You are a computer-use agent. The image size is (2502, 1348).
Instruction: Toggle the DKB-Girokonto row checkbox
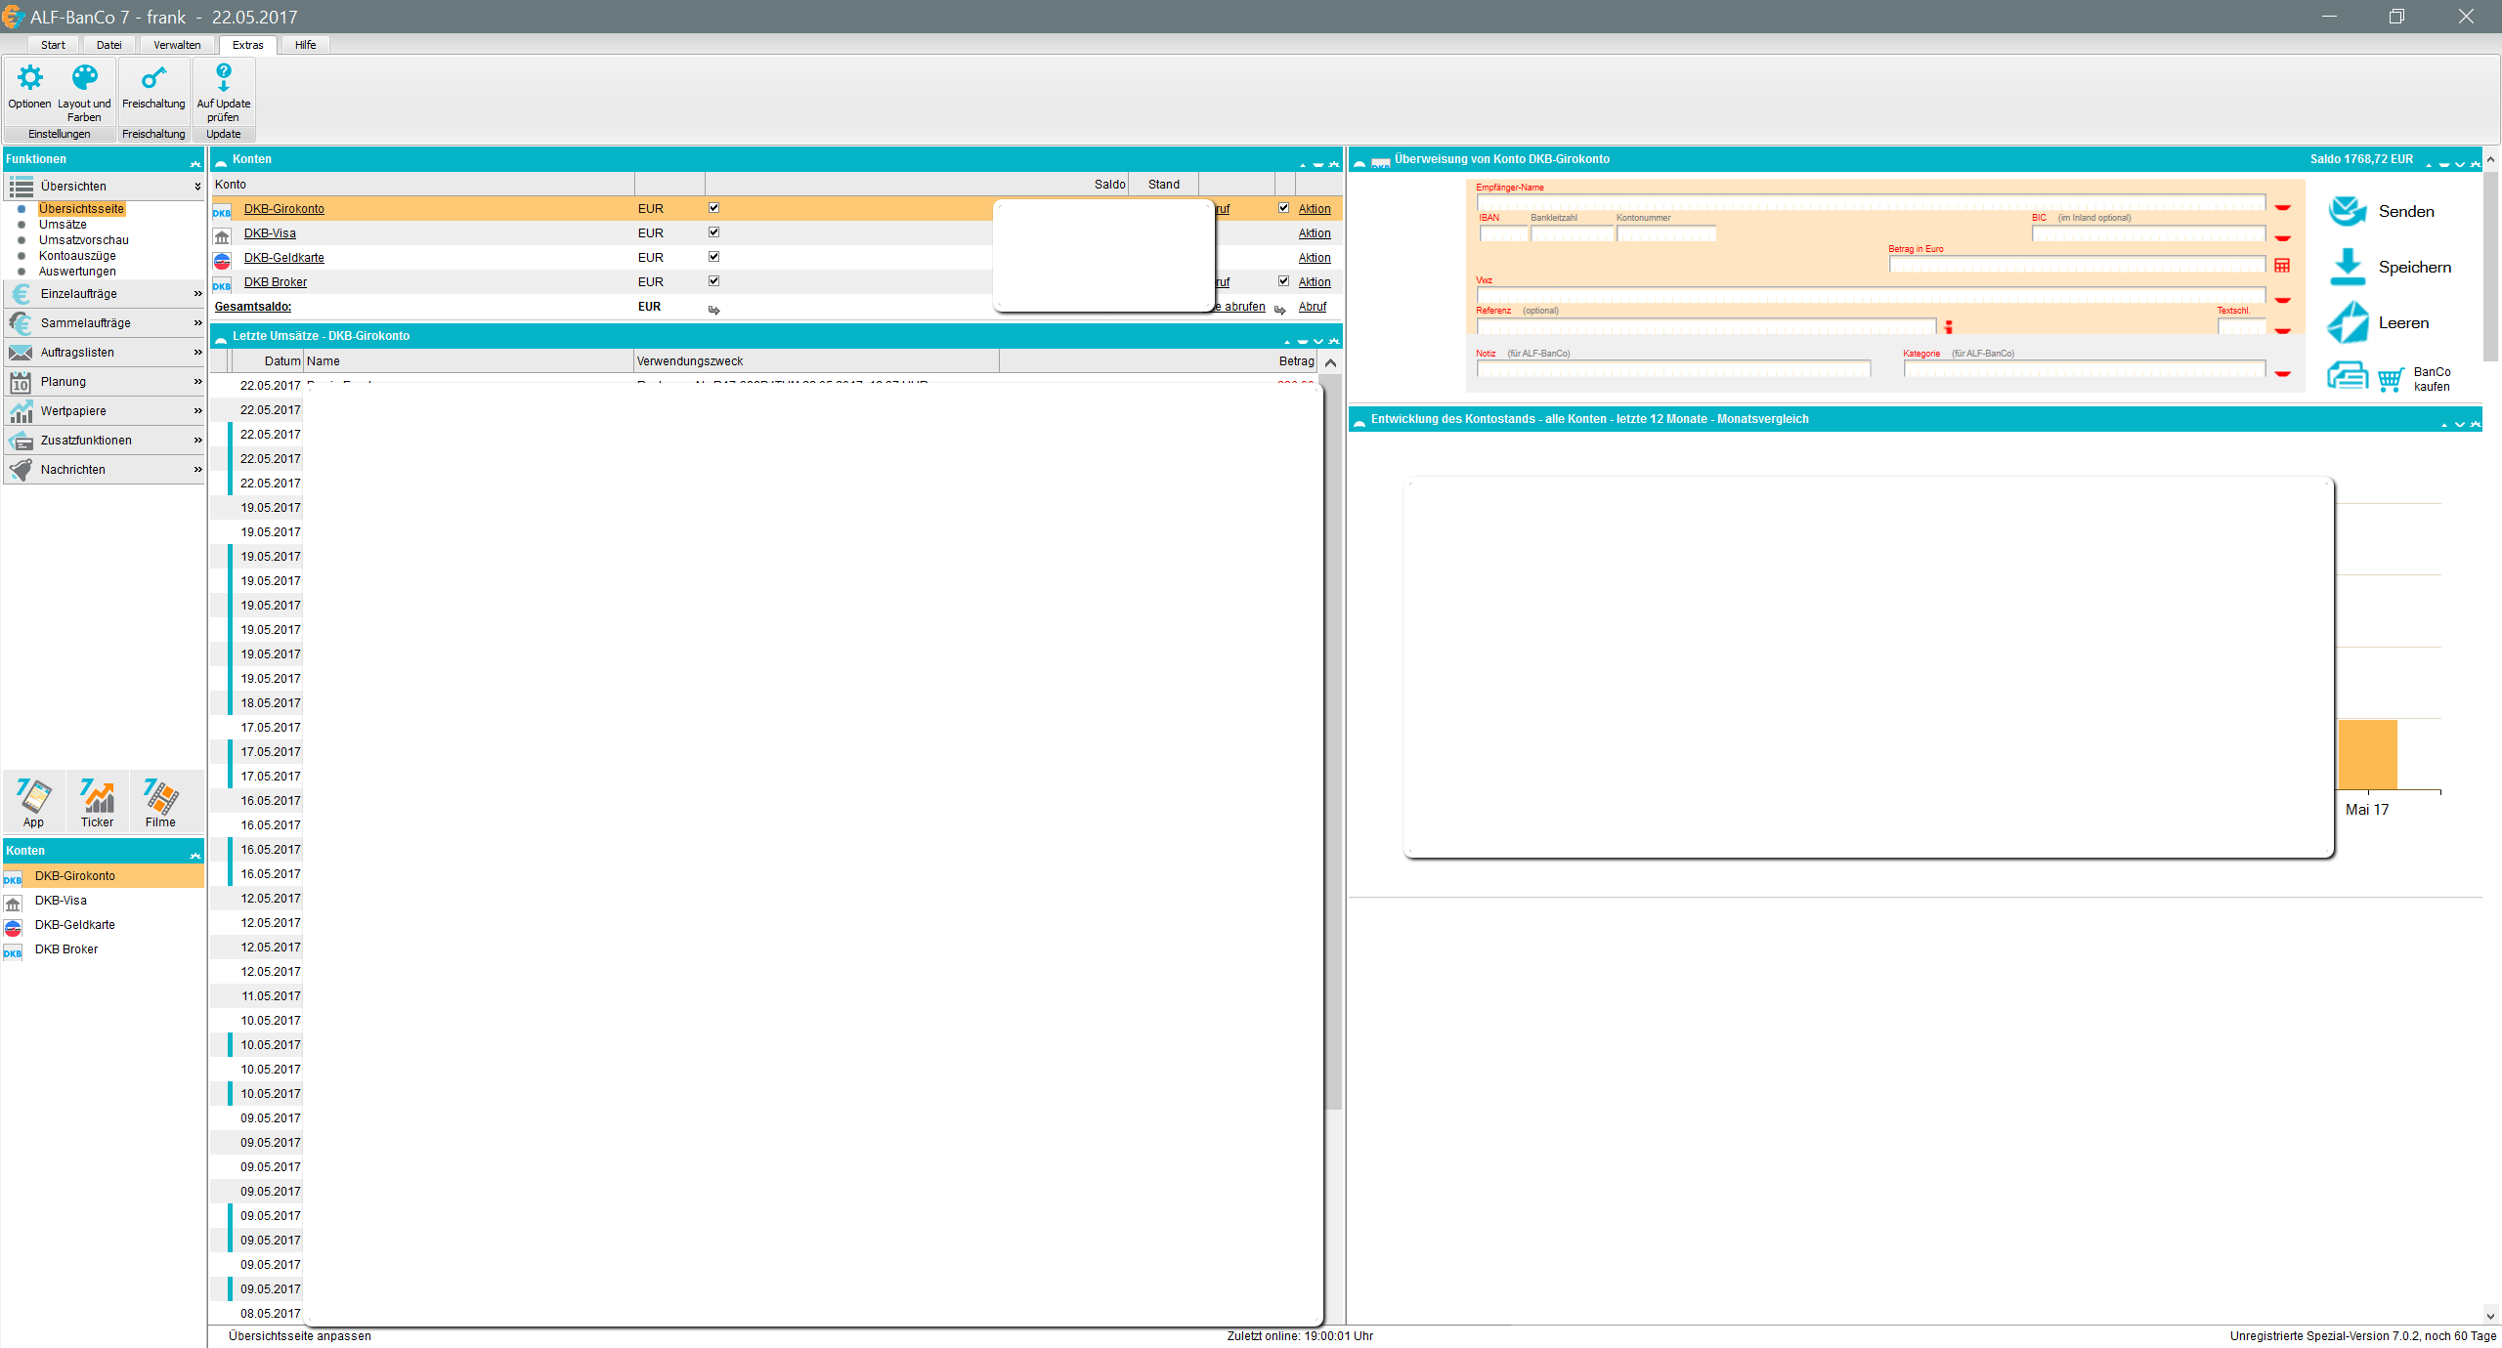coord(713,208)
